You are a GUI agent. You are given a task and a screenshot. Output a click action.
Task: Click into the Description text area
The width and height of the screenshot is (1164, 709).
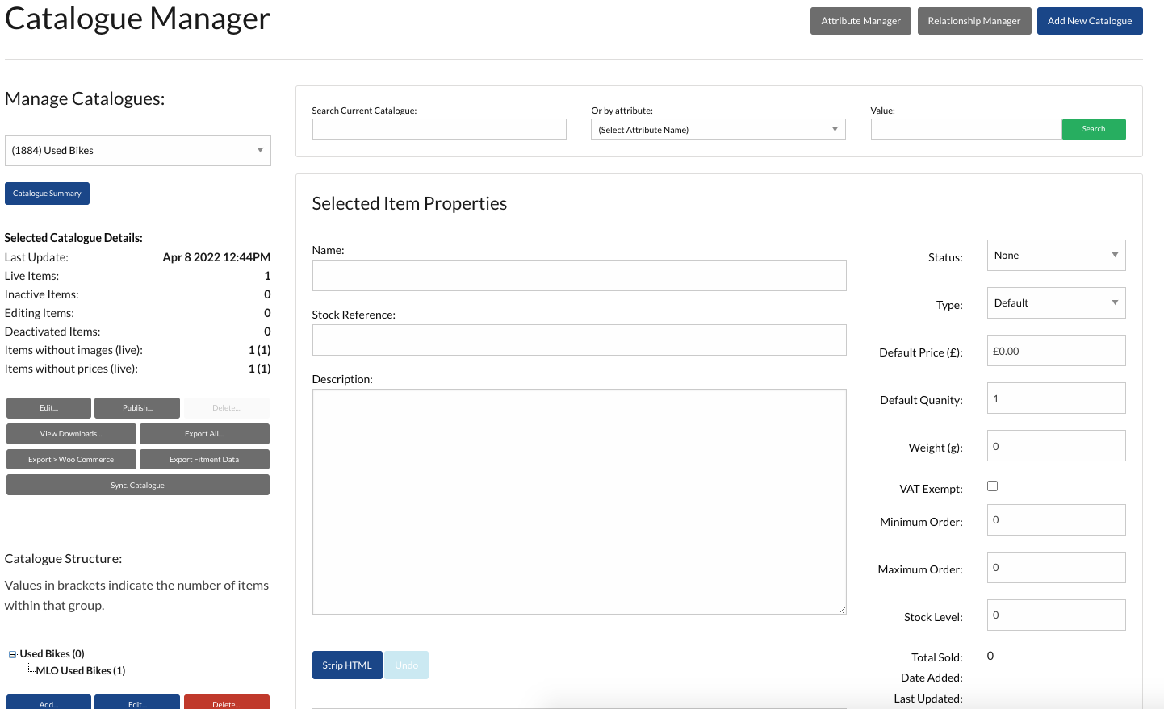(x=578, y=502)
